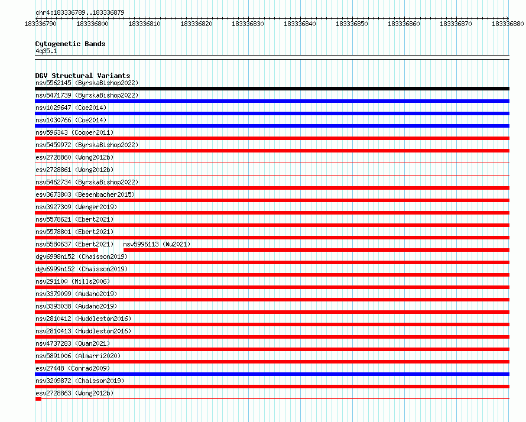
Task: Click the nsv5578801 (Ebert2021) label
Action: tap(74, 232)
